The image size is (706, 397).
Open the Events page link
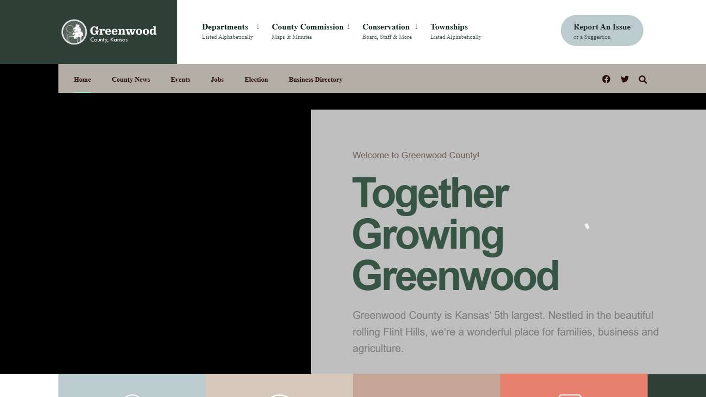click(180, 80)
